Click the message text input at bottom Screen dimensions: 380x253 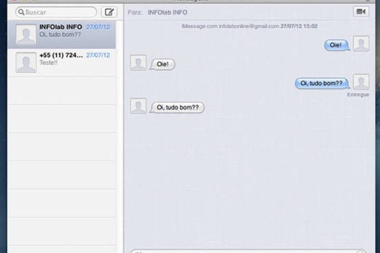[248, 251]
